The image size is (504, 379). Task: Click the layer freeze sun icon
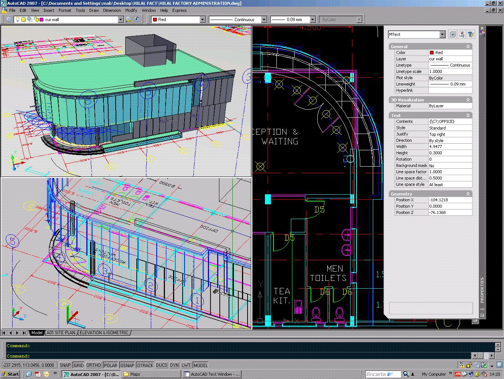point(23,20)
